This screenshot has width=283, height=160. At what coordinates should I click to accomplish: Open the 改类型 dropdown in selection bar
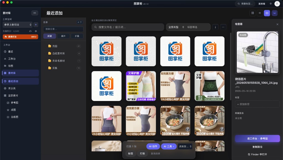tap(185, 146)
